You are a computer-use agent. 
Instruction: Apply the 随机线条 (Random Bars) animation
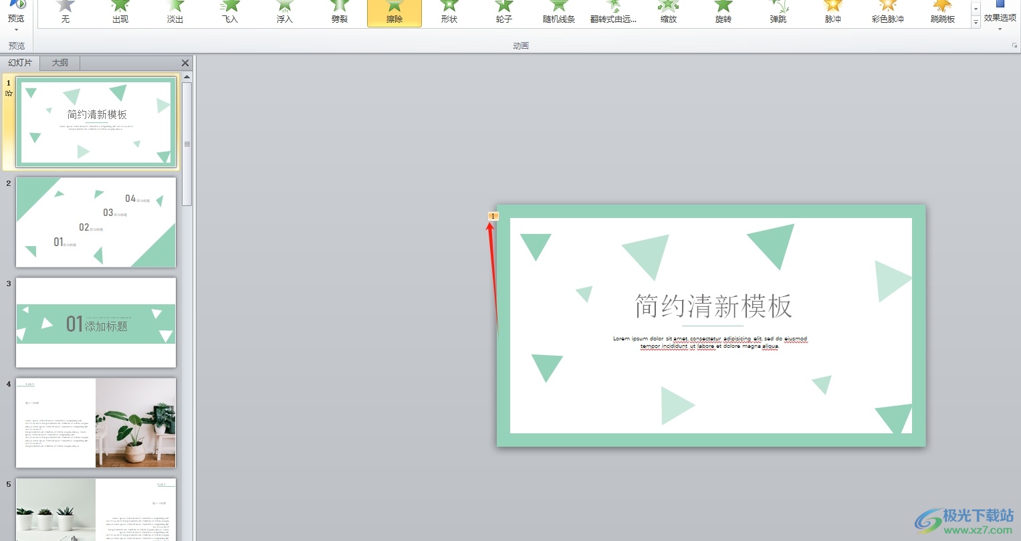point(559,13)
